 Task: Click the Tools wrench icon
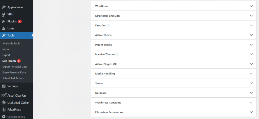click(x=4, y=35)
